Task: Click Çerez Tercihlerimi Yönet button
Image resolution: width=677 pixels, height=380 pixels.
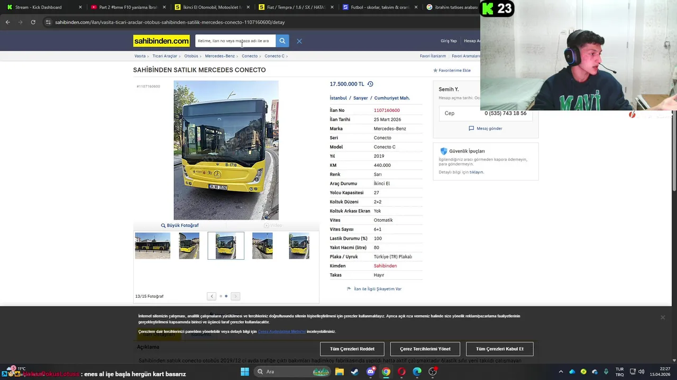Action: 425,349
